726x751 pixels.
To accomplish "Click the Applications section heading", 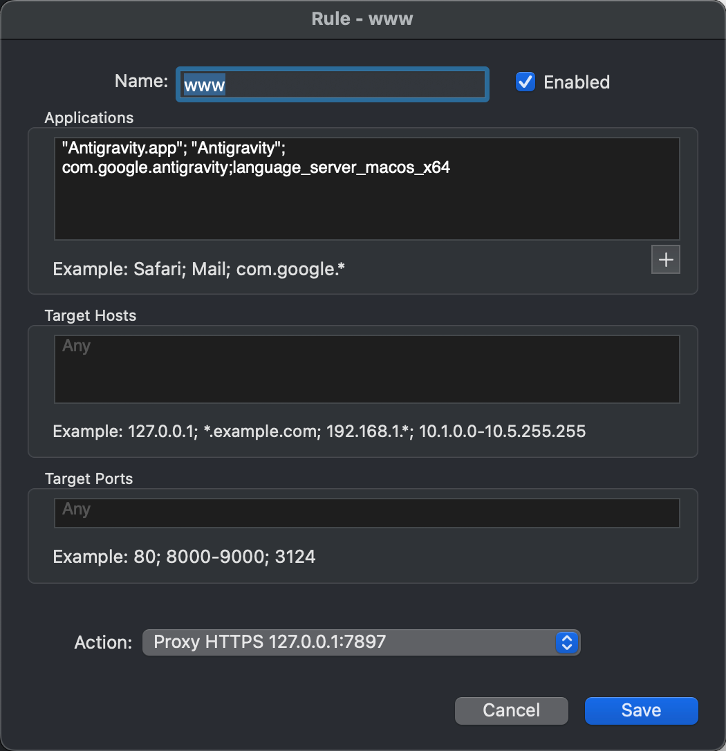I will (89, 118).
